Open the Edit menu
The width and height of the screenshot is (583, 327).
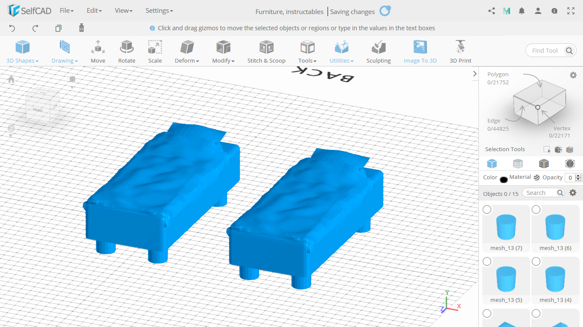tap(94, 11)
